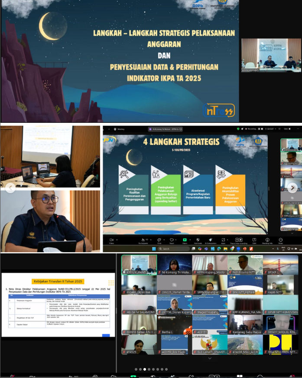Click the green Share screen button
Viewport: 302px width, 378px height.
(x=185, y=240)
